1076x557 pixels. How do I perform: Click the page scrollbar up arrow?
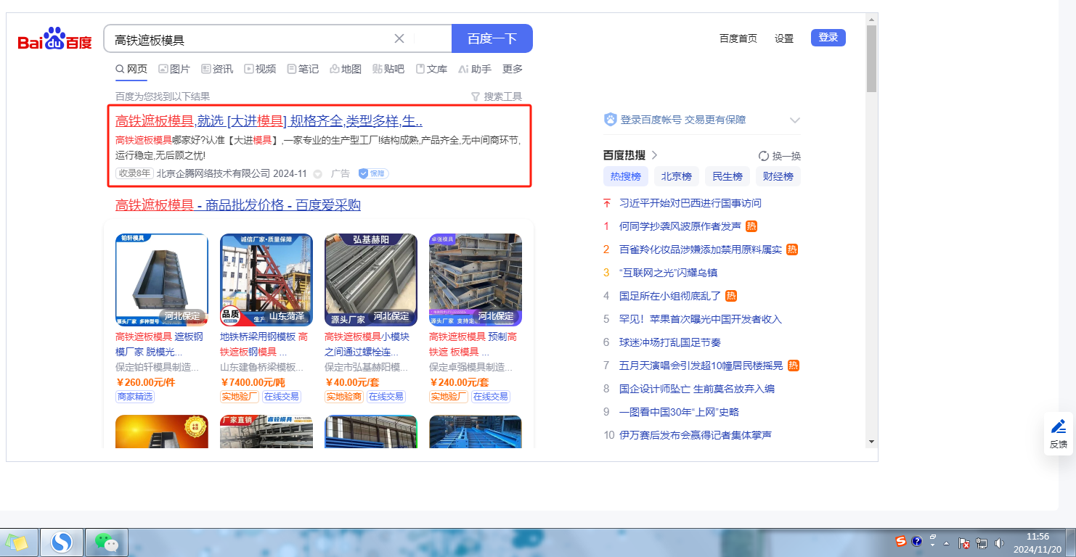click(x=872, y=18)
